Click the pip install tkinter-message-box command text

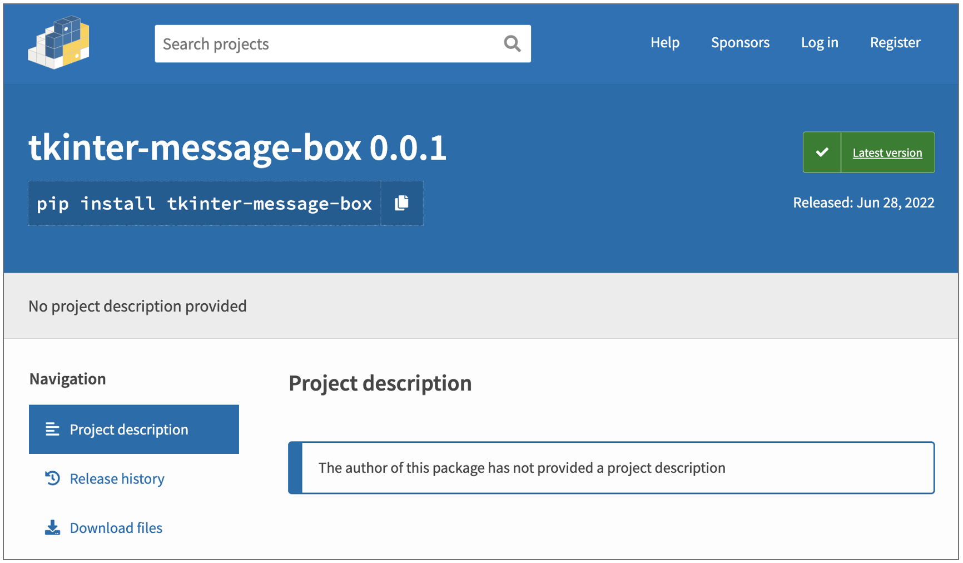click(x=204, y=204)
